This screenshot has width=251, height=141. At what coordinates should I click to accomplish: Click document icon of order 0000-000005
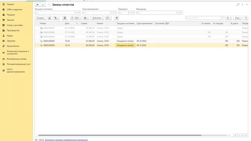coord(41,41)
